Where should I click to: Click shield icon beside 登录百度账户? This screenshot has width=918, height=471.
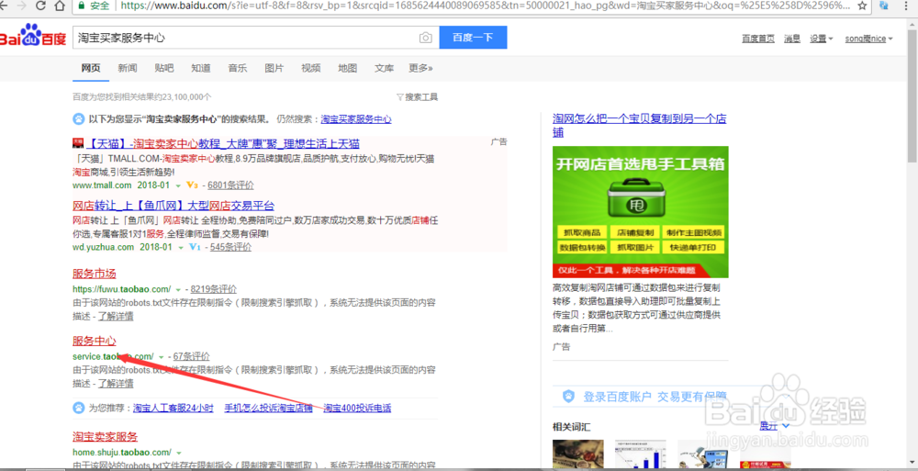coord(568,397)
